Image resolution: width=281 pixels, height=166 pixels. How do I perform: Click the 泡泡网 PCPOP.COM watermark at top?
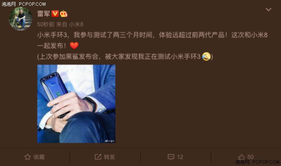23,4
